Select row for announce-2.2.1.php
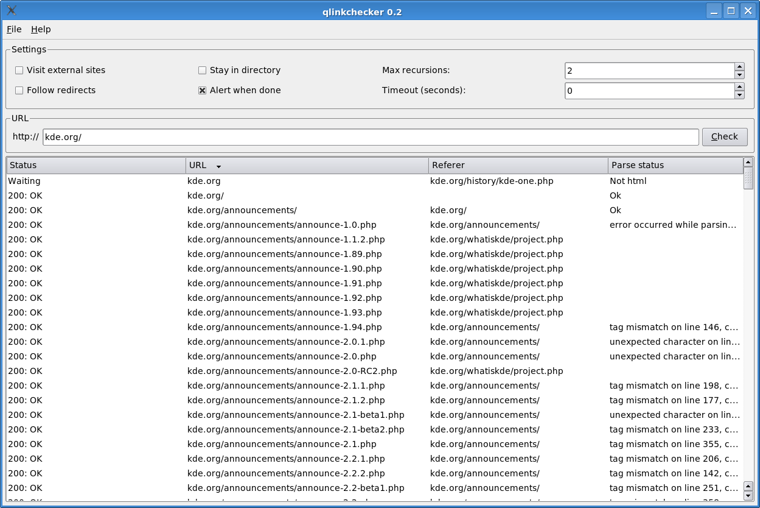 pos(375,459)
